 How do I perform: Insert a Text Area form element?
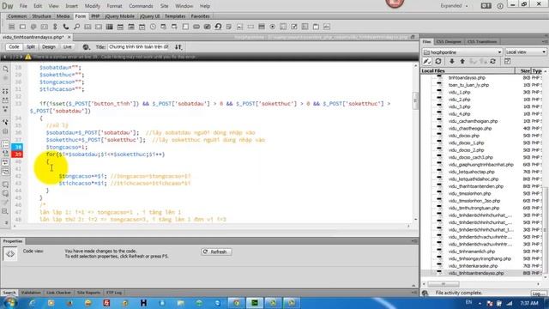pyautogui.click(x=185, y=27)
